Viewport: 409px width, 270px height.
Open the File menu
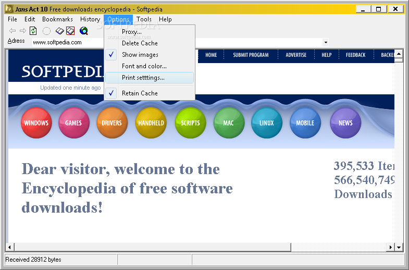13,19
